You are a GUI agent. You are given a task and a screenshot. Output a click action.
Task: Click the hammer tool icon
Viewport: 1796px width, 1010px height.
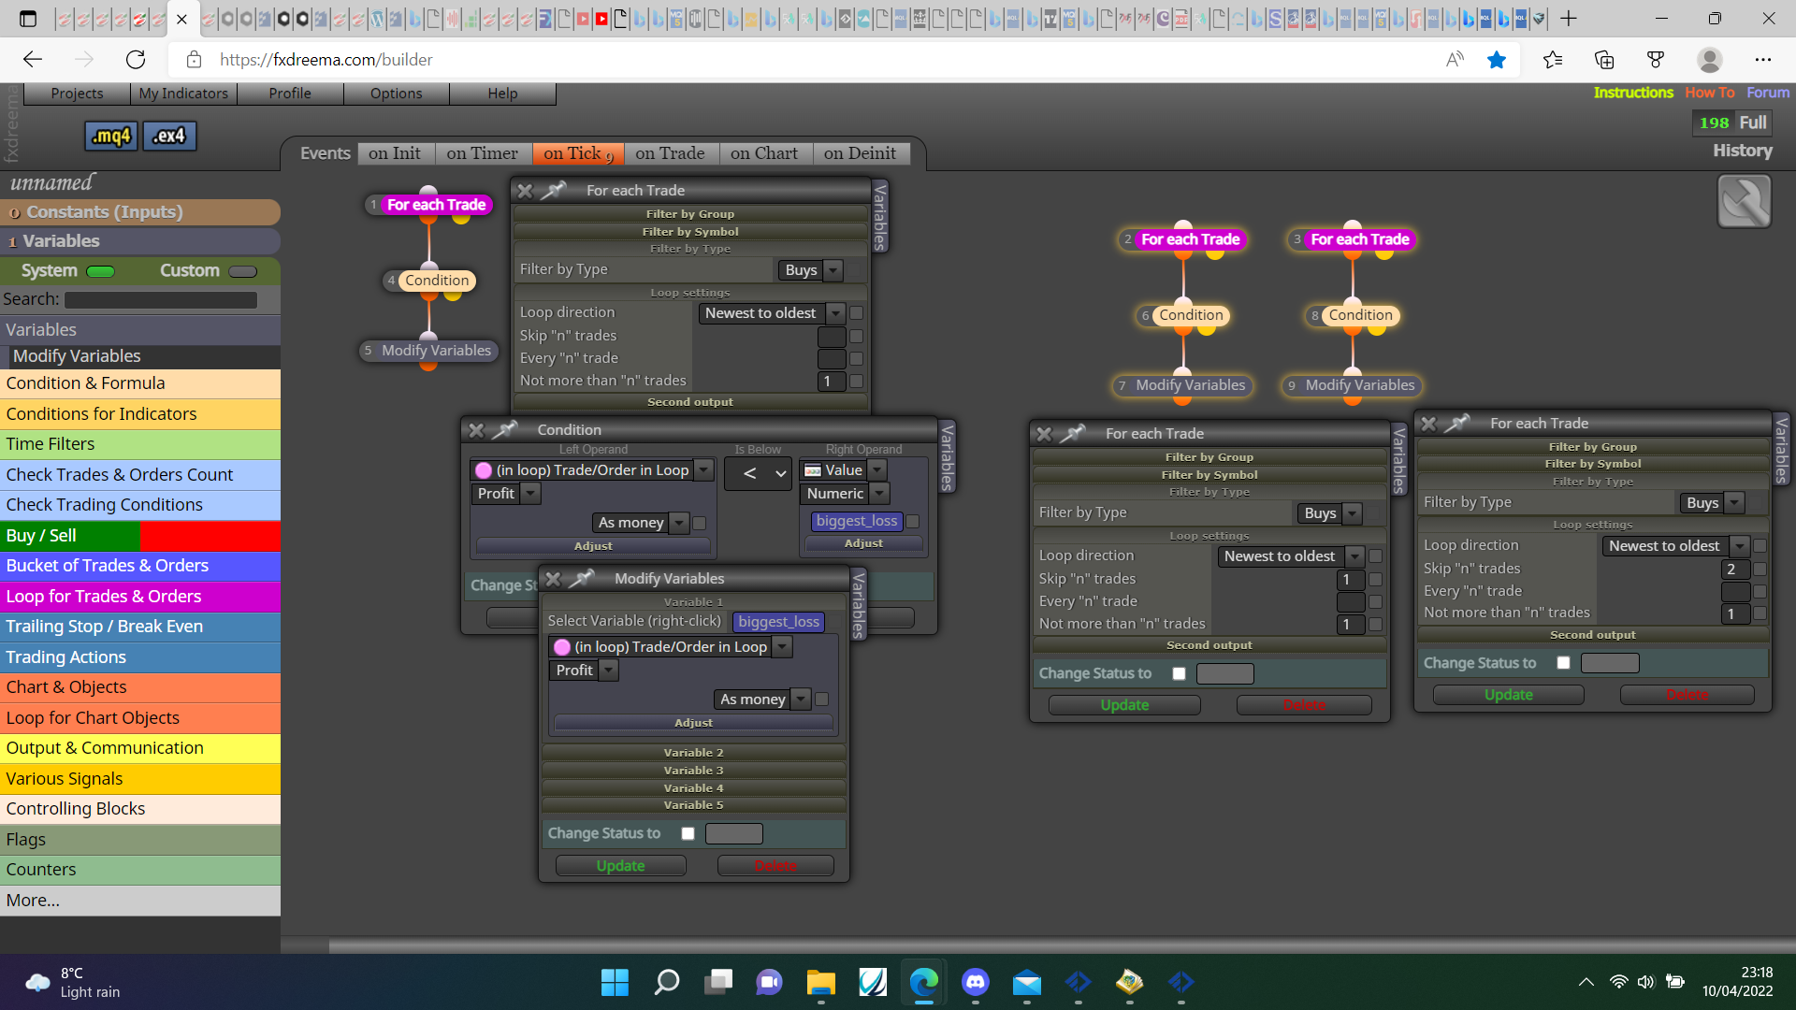point(1744,201)
